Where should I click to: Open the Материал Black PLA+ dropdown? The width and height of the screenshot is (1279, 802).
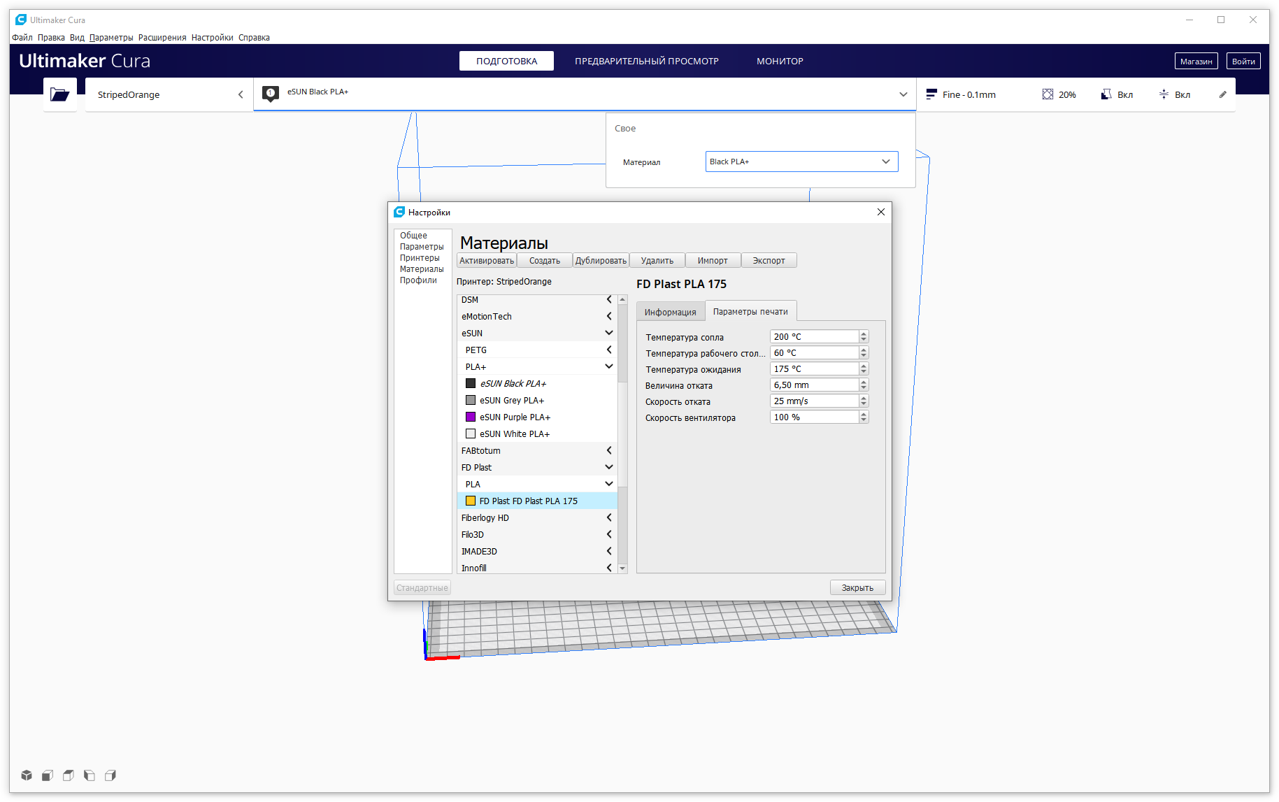pyautogui.click(x=801, y=162)
